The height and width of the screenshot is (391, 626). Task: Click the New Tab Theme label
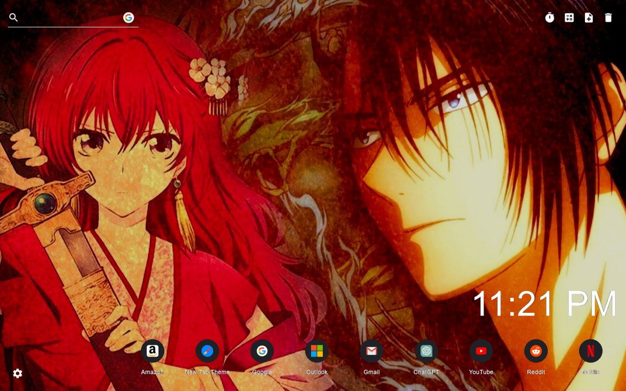pyautogui.click(x=207, y=372)
